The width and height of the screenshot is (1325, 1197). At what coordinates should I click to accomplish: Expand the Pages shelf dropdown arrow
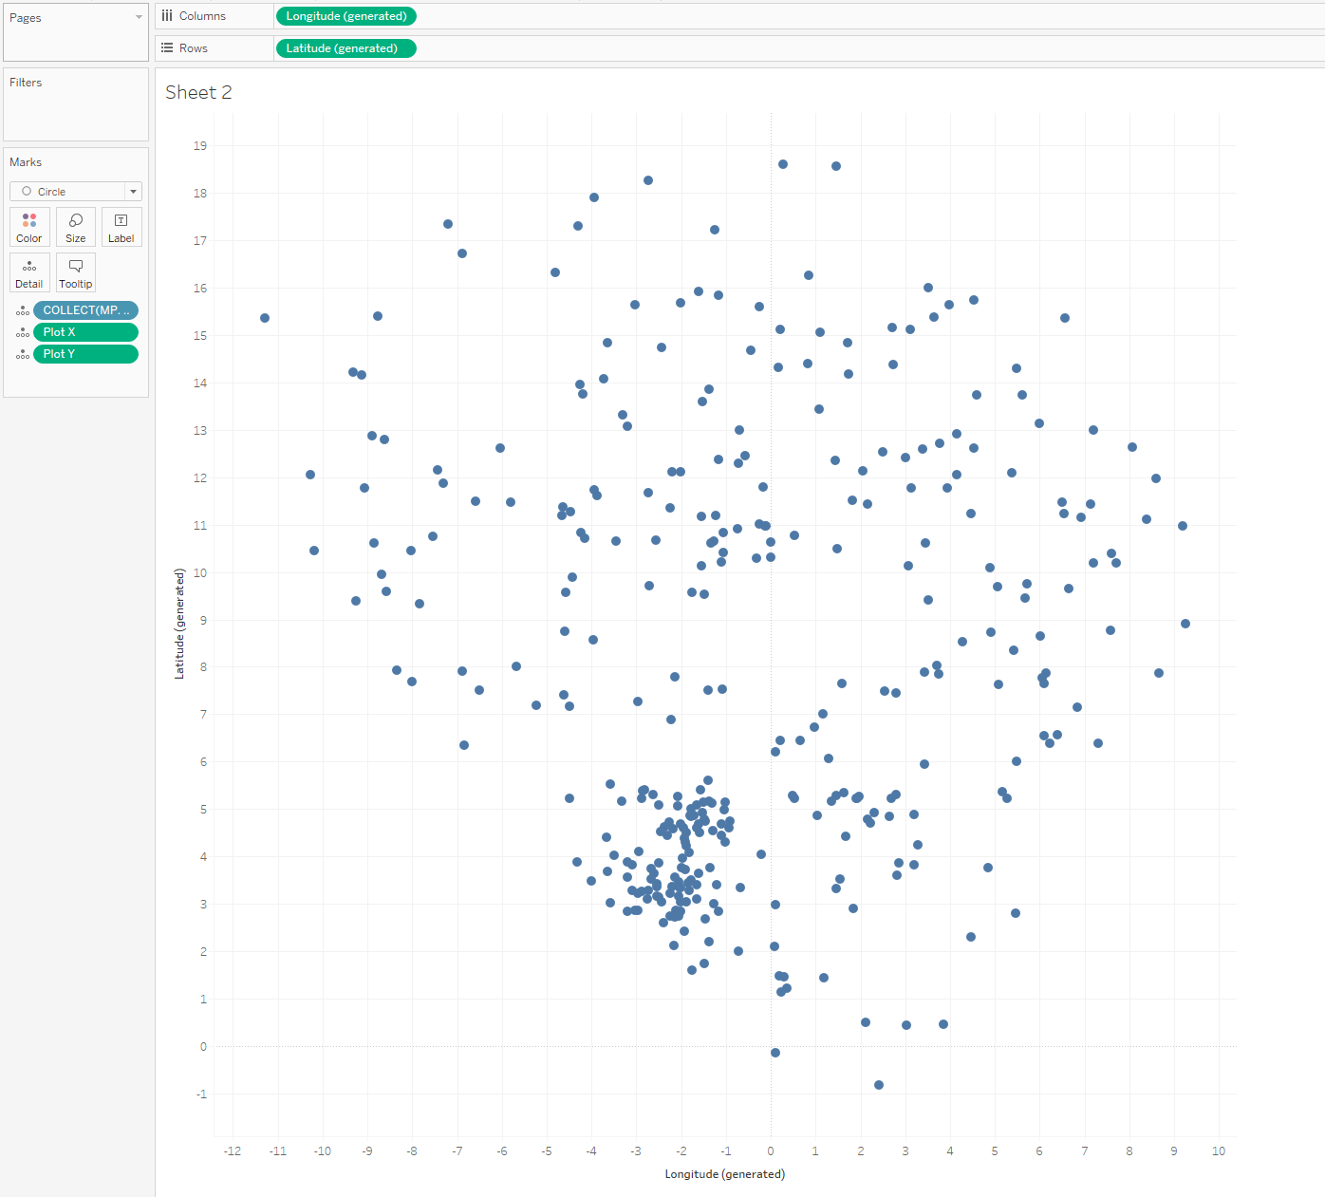(139, 17)
